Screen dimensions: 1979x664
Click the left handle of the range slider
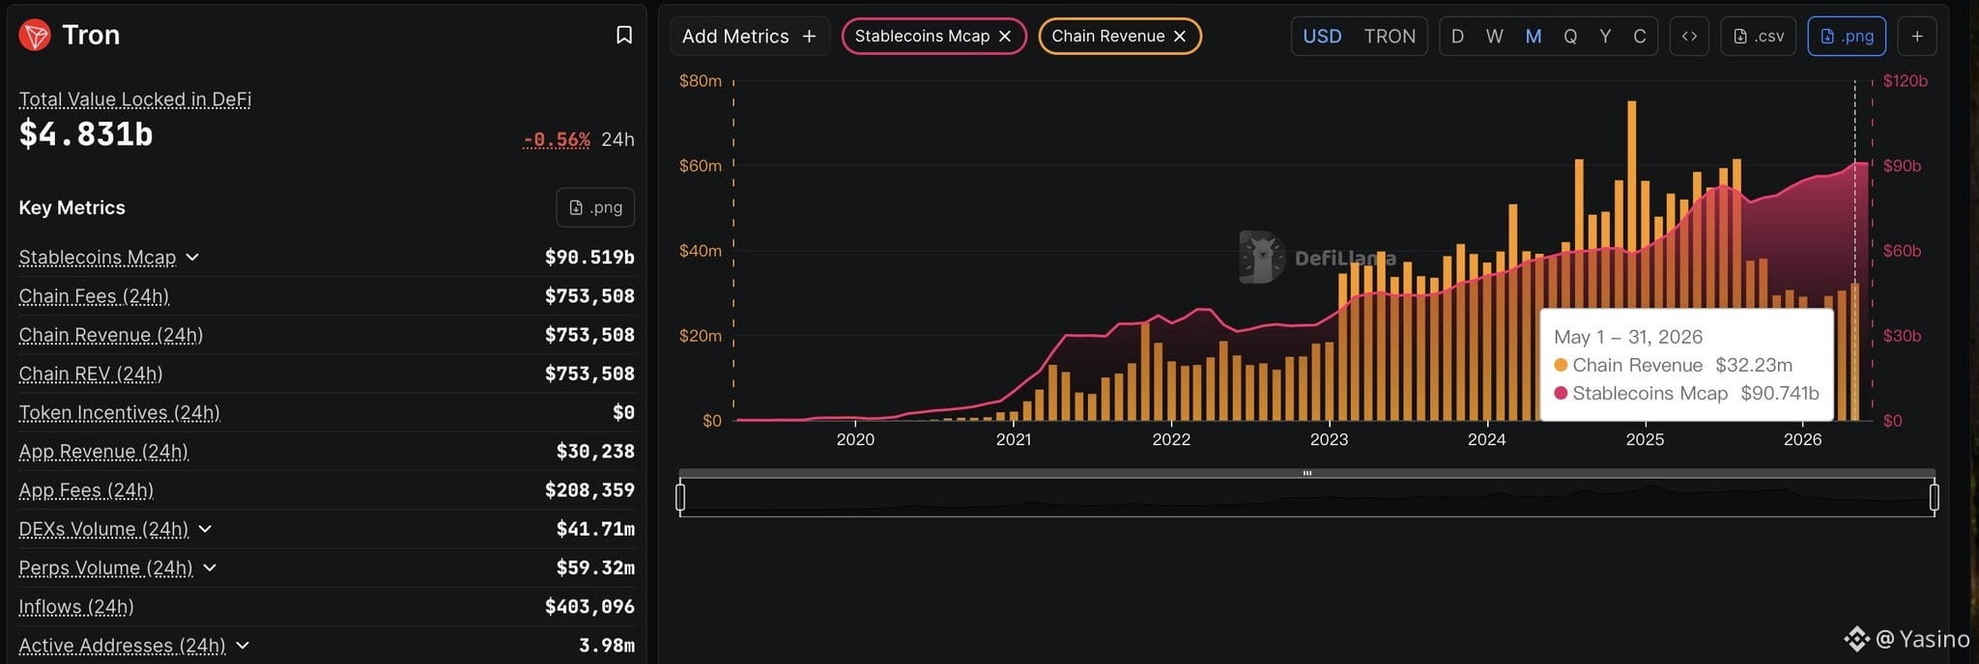coord(680,497)
